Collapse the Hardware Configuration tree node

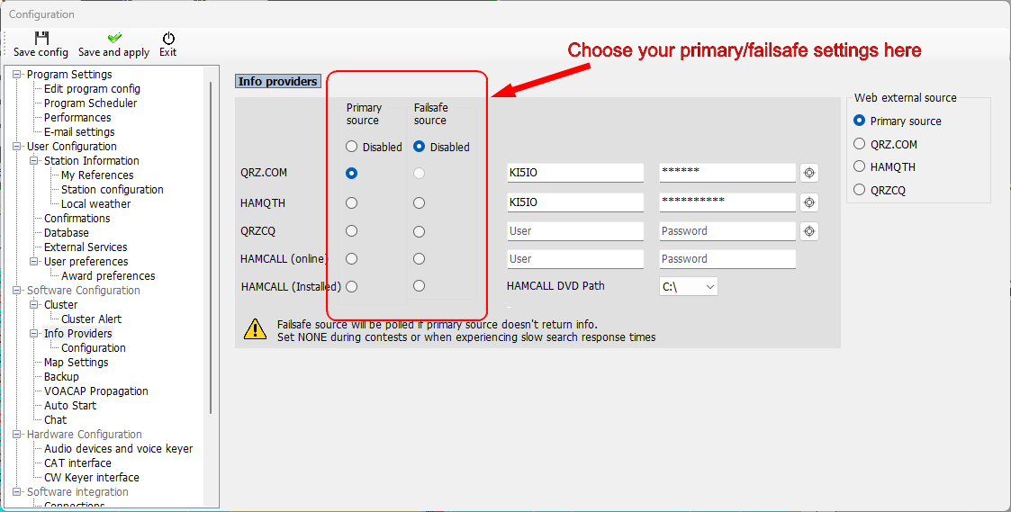click(17, 434)
